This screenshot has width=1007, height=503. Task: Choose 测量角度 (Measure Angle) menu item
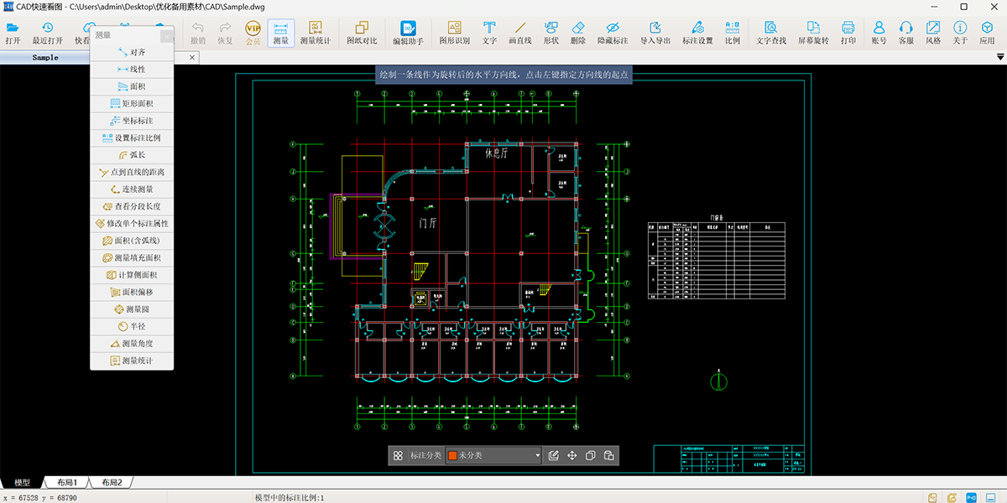[x=131, y=343]
